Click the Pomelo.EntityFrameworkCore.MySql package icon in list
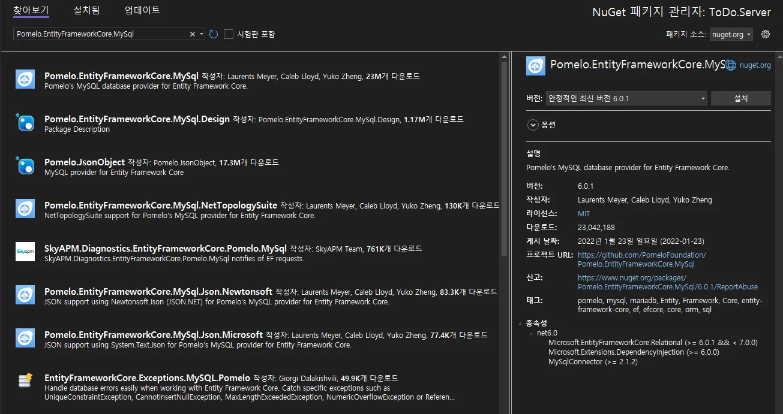 pos(25,80)
